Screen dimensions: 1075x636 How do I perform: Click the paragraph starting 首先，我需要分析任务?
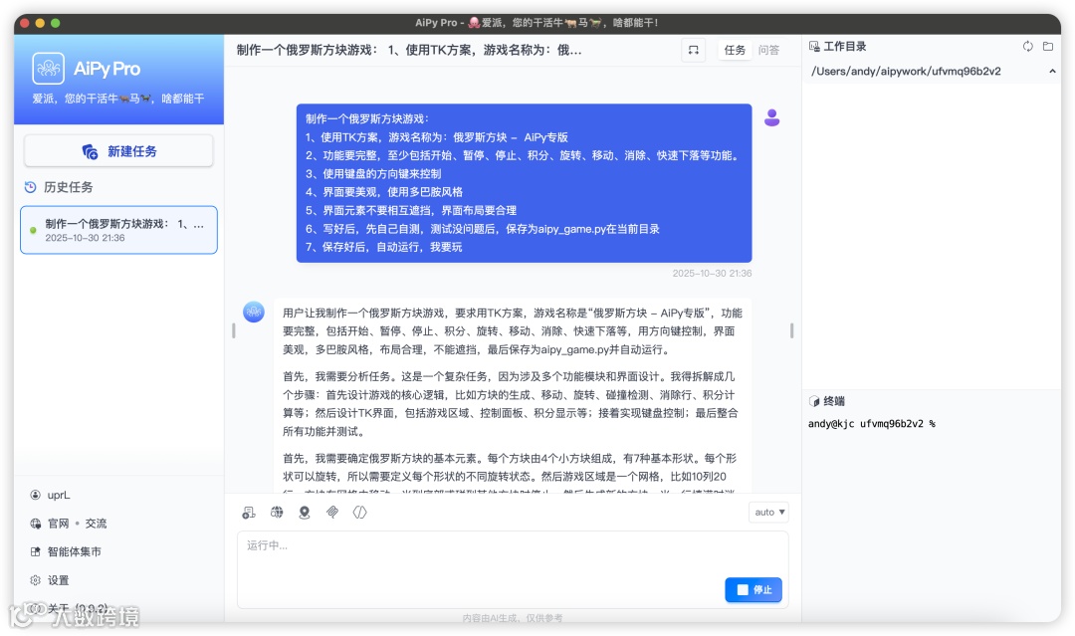[511, 404]
